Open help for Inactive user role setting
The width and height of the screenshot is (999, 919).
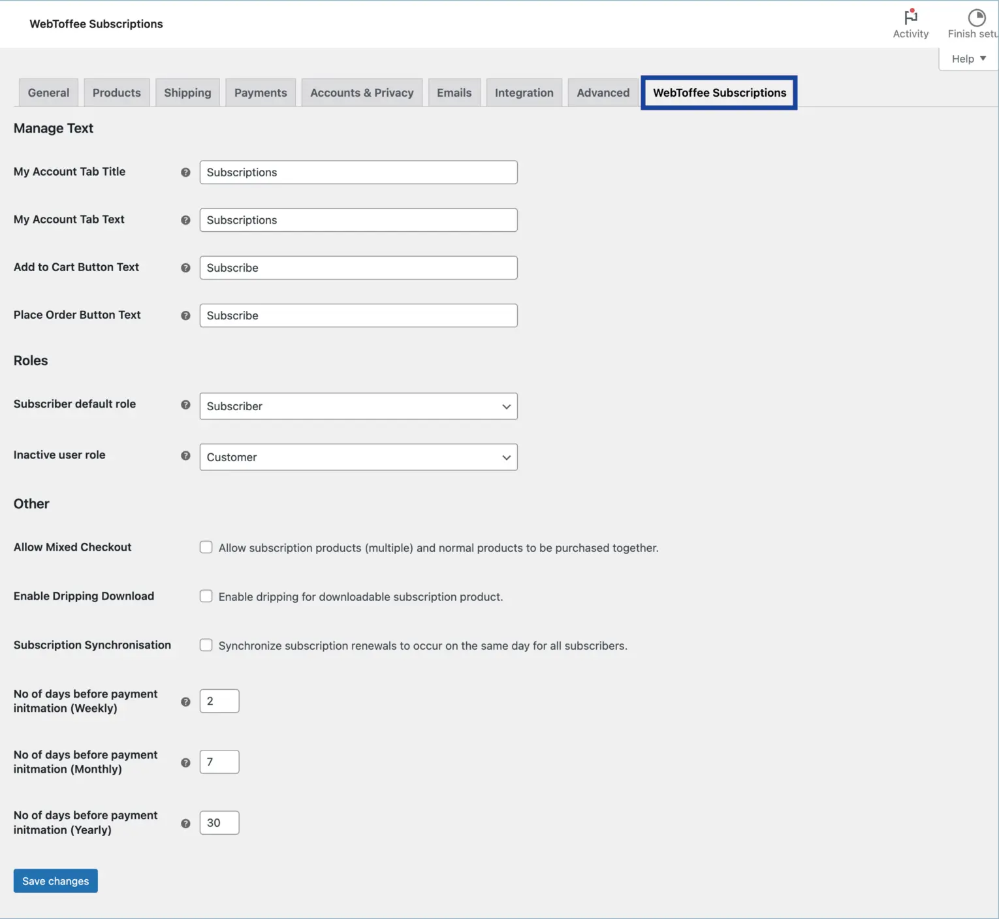(185, 455)
